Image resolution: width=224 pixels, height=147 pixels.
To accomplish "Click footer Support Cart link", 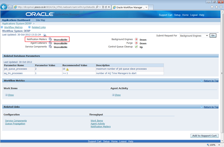I will point(94,141).
